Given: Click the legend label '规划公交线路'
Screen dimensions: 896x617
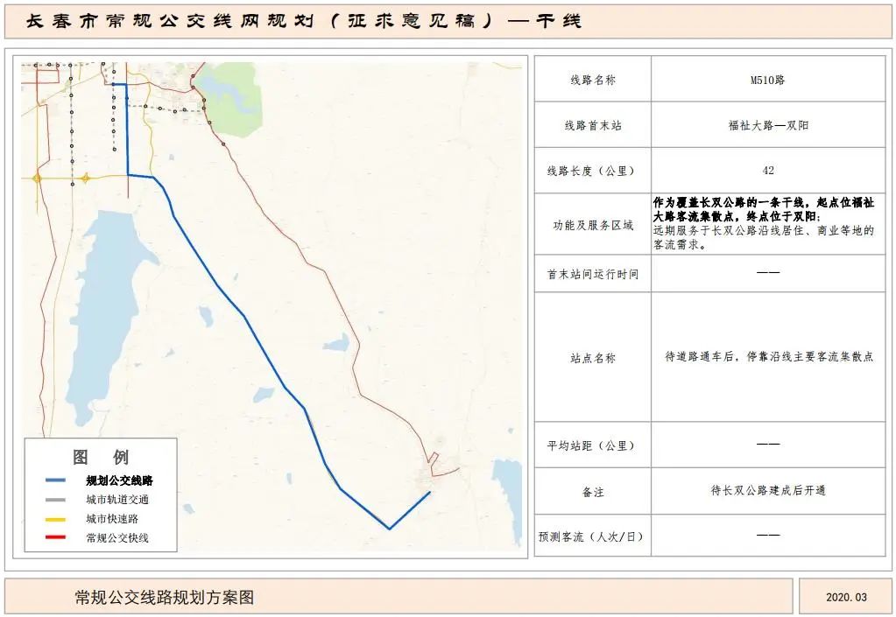Looking at the screenshot, I should 119,480.
